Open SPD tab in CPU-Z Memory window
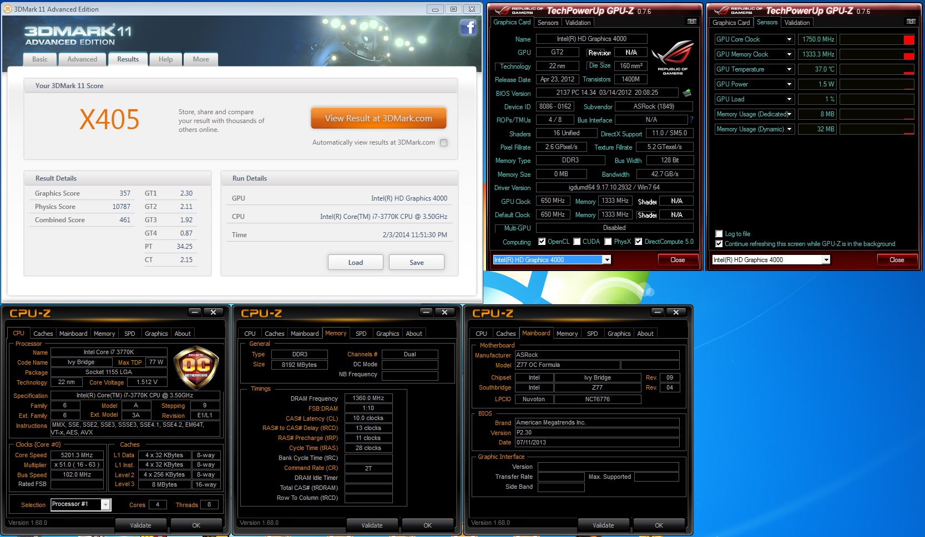925x537 pixels. pyautogui.click(x=361, y=334)
